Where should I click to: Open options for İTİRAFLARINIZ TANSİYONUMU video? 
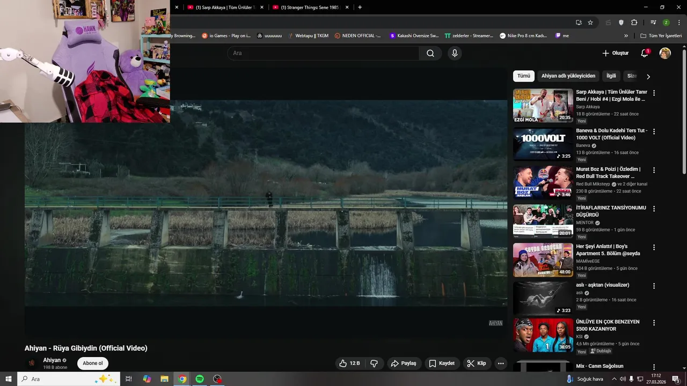click(x=654, y=209)
